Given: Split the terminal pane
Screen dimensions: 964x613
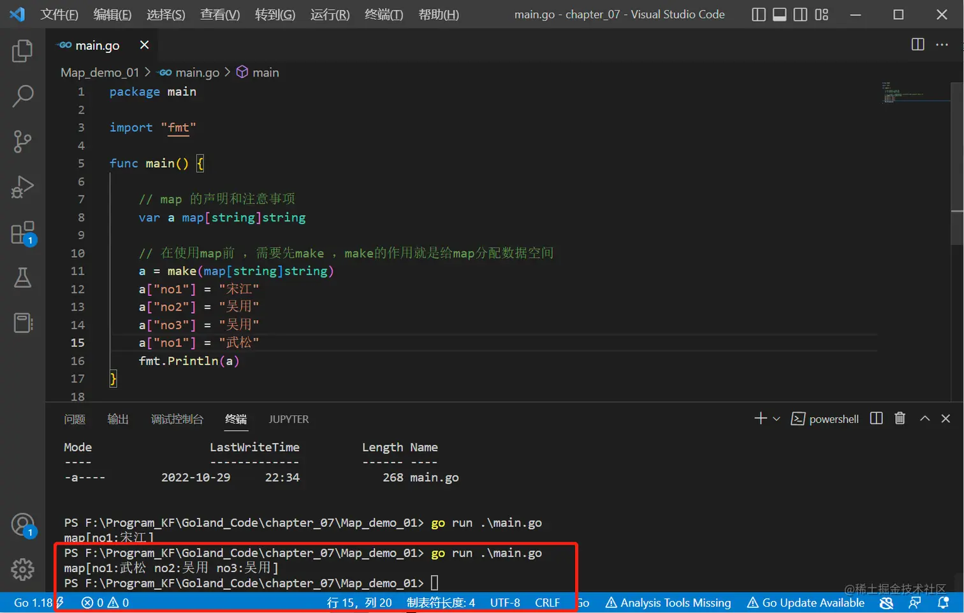Looking at the screenshot, I should (877, 418).
